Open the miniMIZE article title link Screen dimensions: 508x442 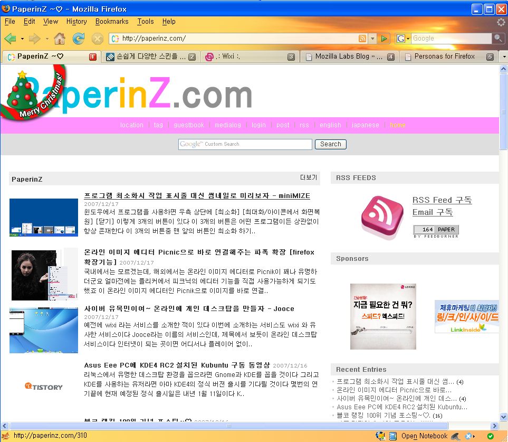click(x=197, y=196)
